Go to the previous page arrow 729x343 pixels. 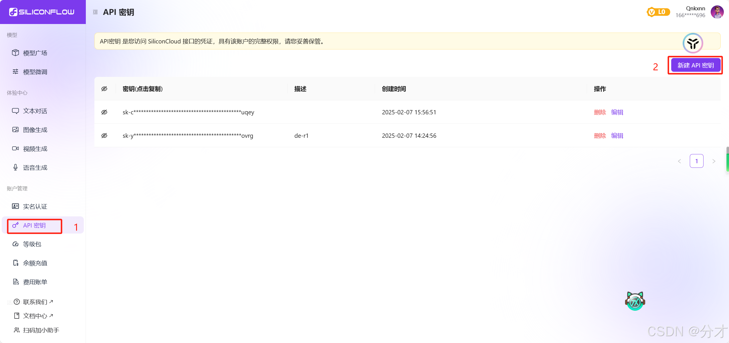click(680, 161)
